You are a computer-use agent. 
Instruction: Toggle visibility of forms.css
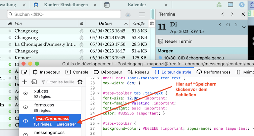[25, 107]
